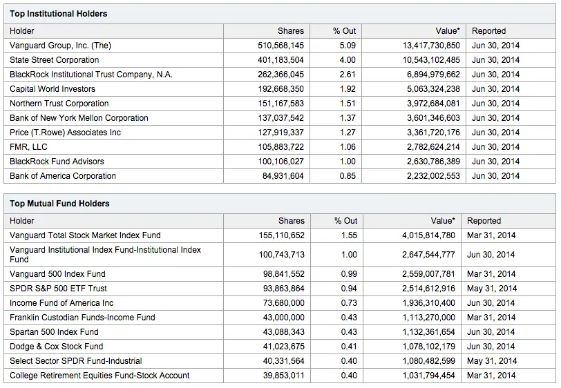Click 'Top Institutional Holders' heading
Viewport: 561px width, 388px height.
click(58, 14)
